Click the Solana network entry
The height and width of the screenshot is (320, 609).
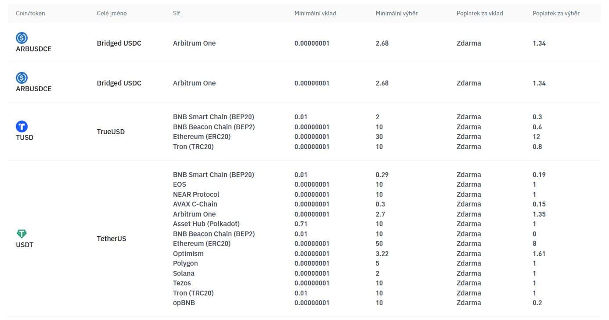(184, 273)
